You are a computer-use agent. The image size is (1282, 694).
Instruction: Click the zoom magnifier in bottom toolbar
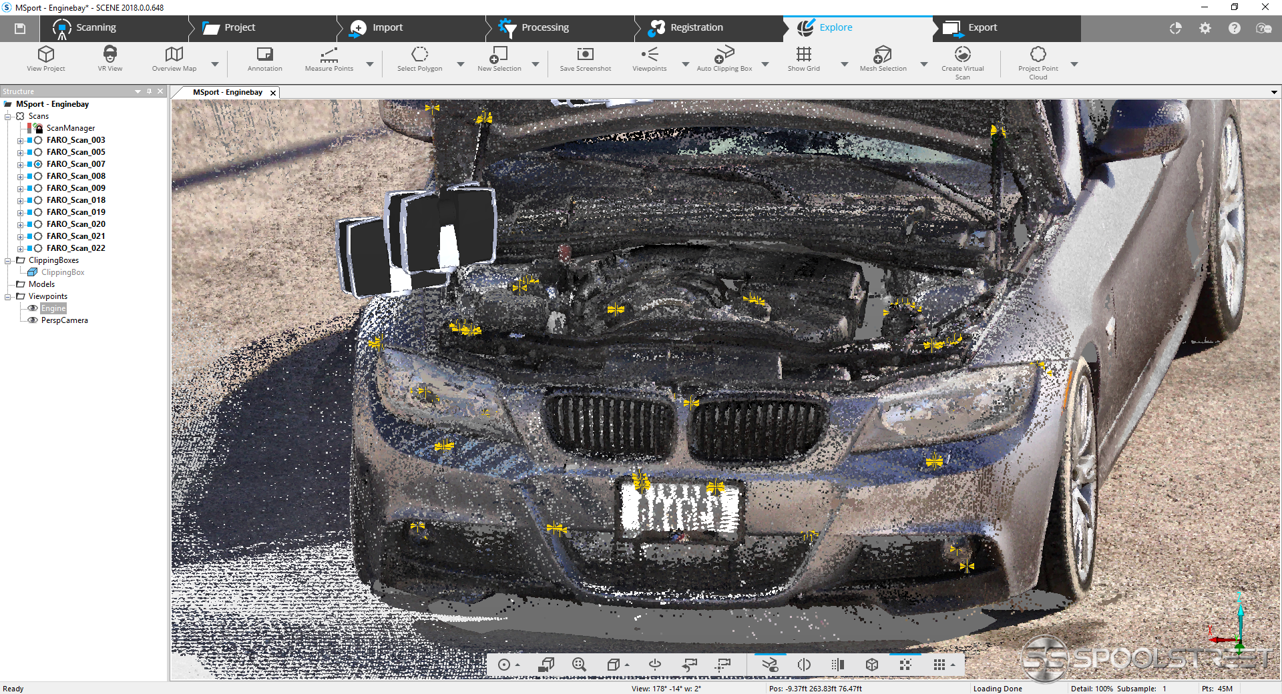pyautogui.click(x=579, y=665)
